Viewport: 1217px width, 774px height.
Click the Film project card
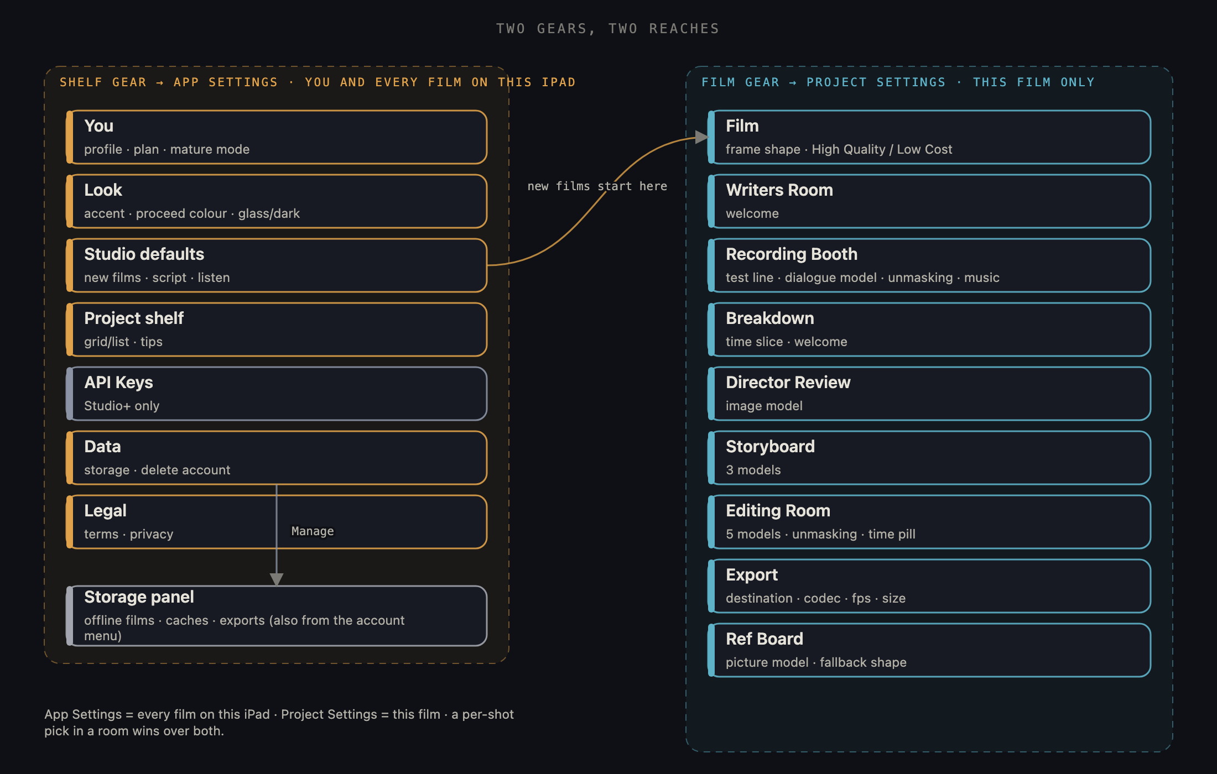tap(929, 137)
